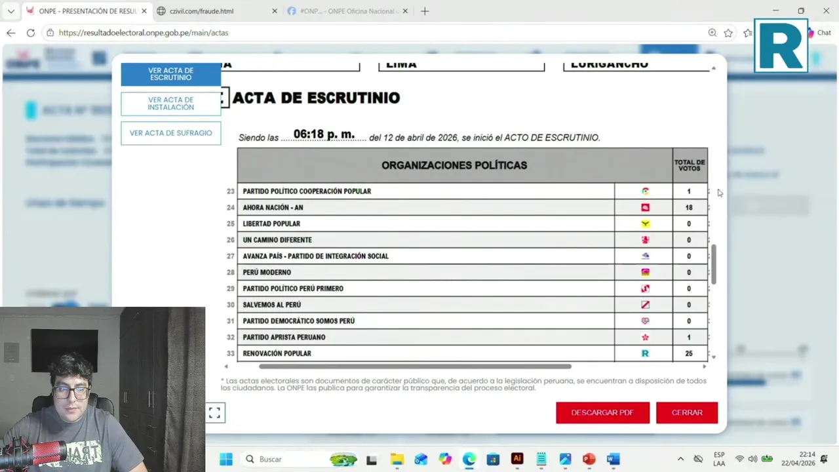Open the volume control in system tray
Viewport: 839px width, 472px height.
(x=752, y=459)
